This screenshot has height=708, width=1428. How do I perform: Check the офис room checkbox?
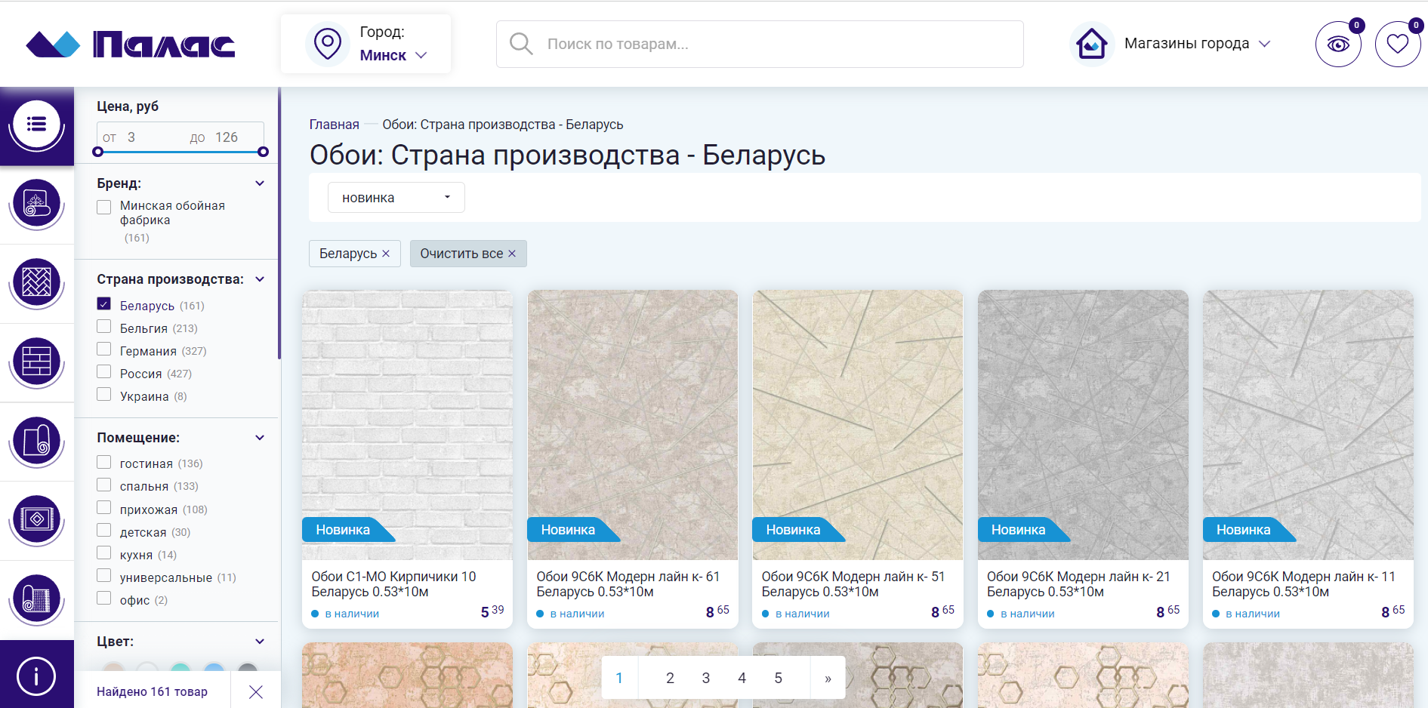104,599
